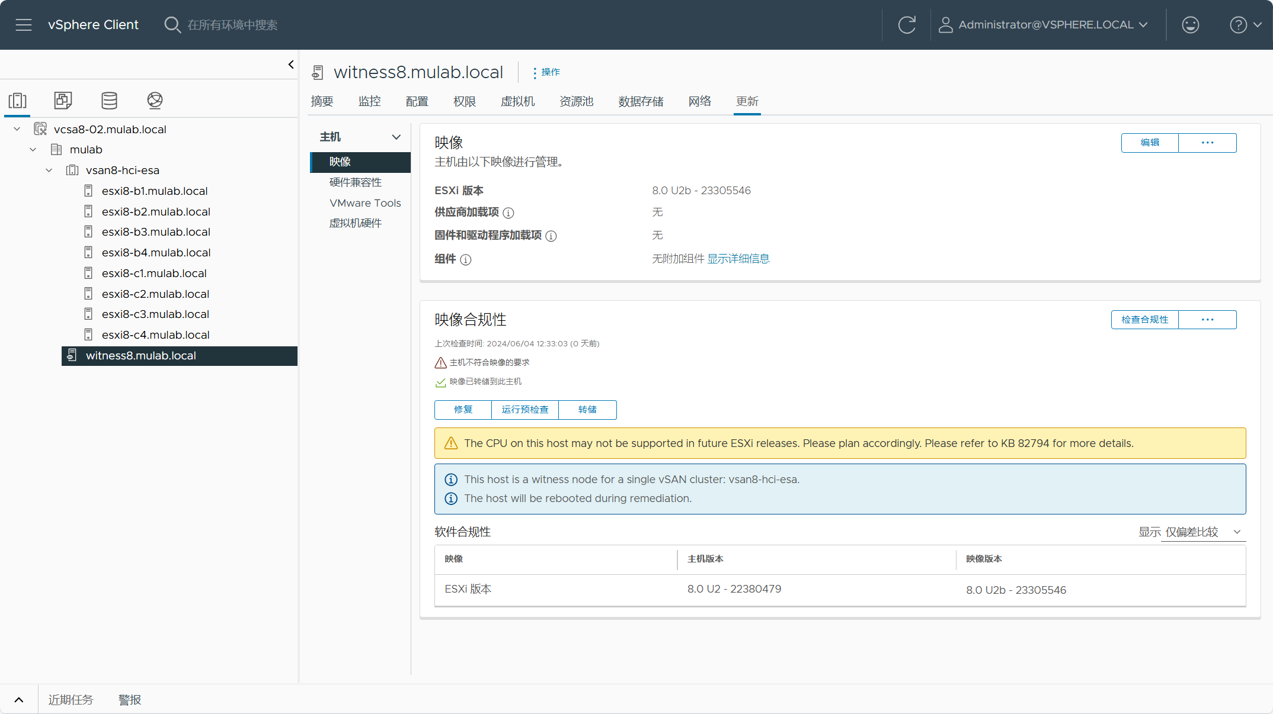Open the 硬件兼容性 side menu item
Screen dimensions: 1273x714
[356, 182]
